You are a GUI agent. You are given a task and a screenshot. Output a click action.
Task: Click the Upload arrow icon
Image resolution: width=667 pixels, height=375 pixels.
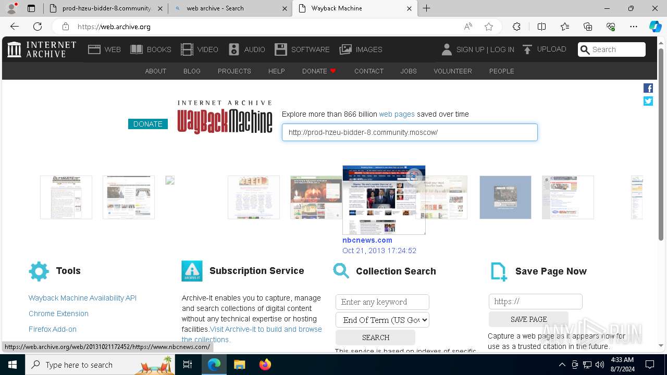pyautogui.click(x=527, y=49)
